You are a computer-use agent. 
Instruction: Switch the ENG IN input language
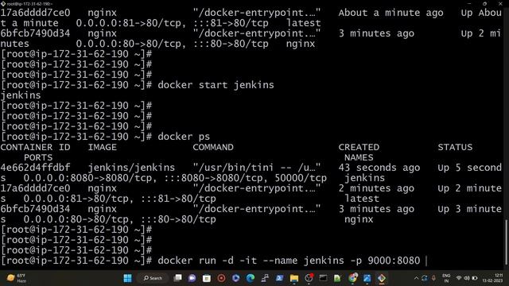coord(446,278)
